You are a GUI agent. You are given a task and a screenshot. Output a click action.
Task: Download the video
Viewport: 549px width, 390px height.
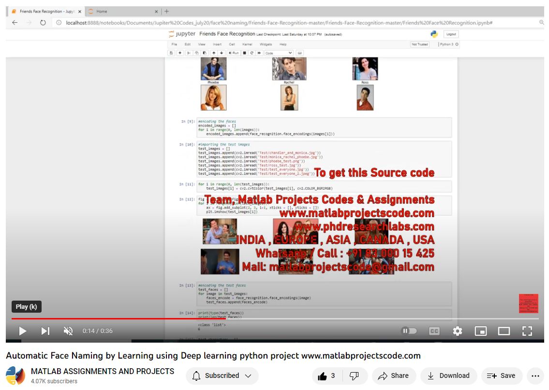click(x=448, y=376)
